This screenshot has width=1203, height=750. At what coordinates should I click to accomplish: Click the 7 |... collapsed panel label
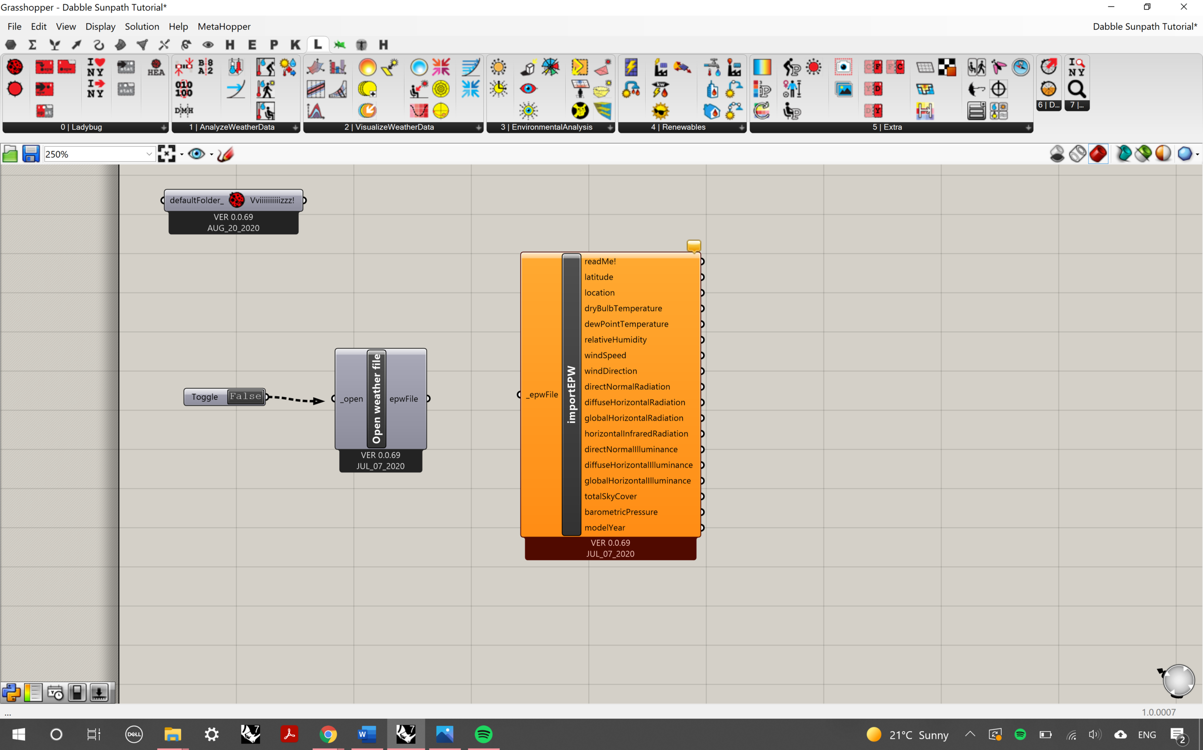1076,105
